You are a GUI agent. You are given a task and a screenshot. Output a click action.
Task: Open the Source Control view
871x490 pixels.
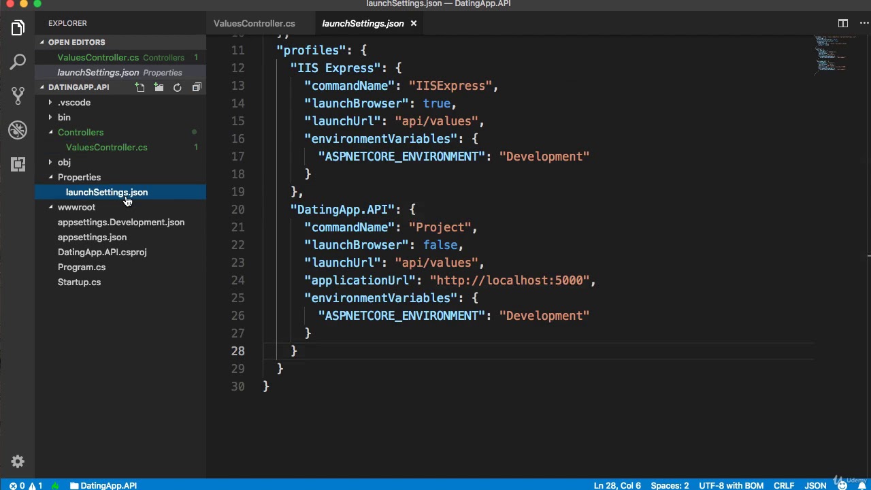[18, 95]
